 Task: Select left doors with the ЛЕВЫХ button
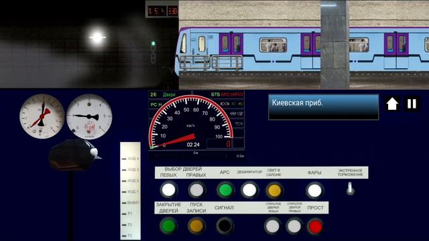(x=168, y=190)
